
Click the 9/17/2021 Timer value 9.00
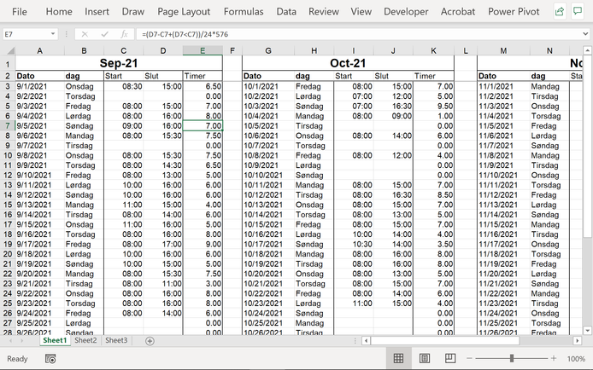click(203, 244)
